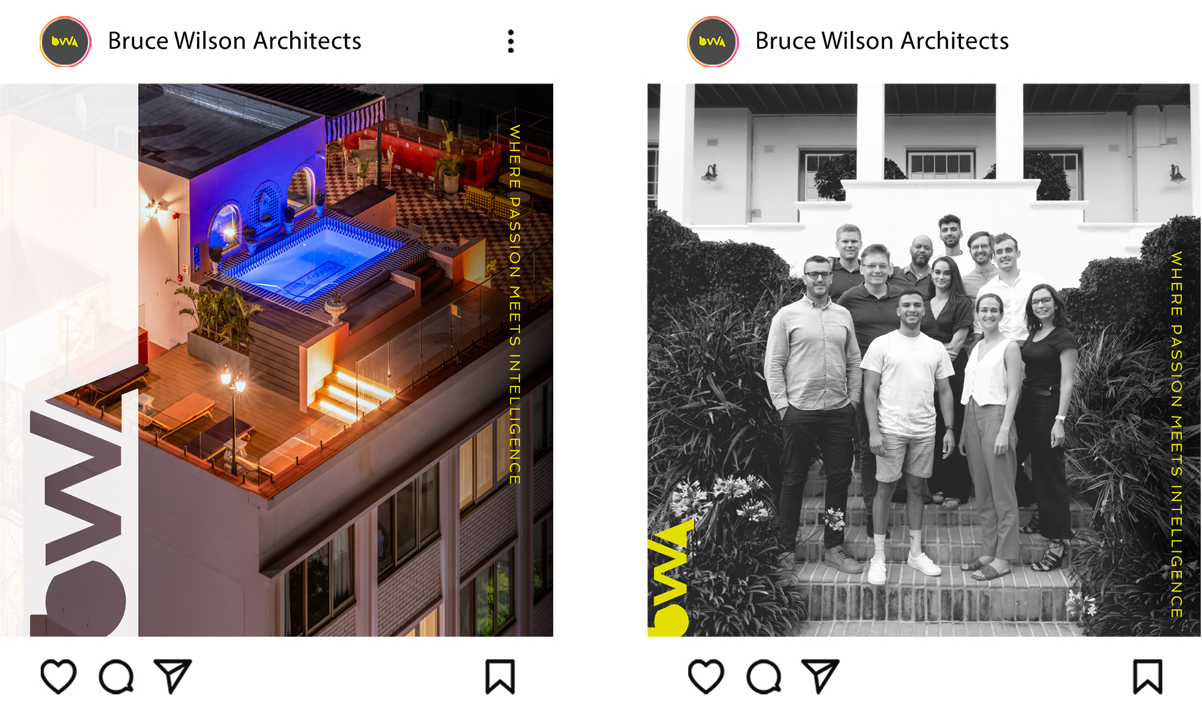Click the yellow bwa logo on team photo
Image resolution: width=1202 pixels, height=715 pixels.
coord(669,577)
